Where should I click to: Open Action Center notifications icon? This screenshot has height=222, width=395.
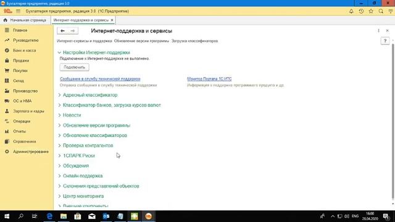click(386, 216)
